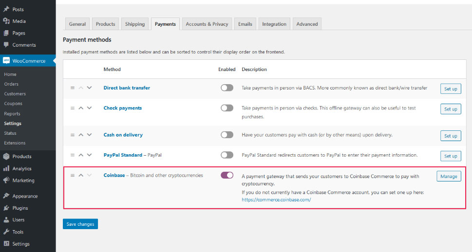
Task: Open the Check payments link
Action: pos(123,108)
